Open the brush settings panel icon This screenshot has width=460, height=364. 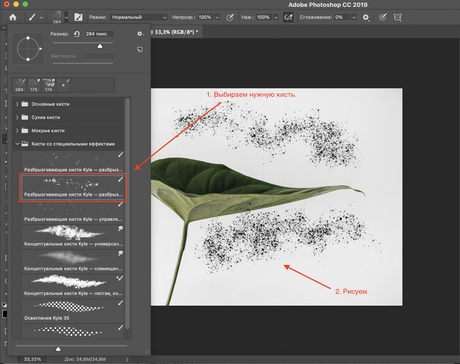click(78, 17)
